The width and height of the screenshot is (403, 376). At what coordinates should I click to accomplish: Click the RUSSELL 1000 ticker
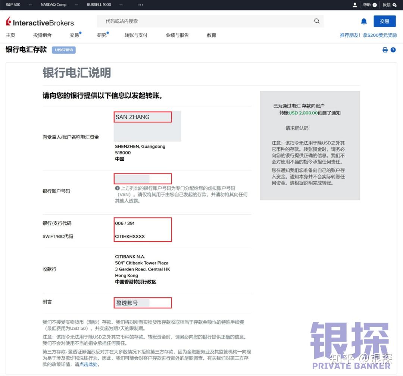(x=99, y=4)
